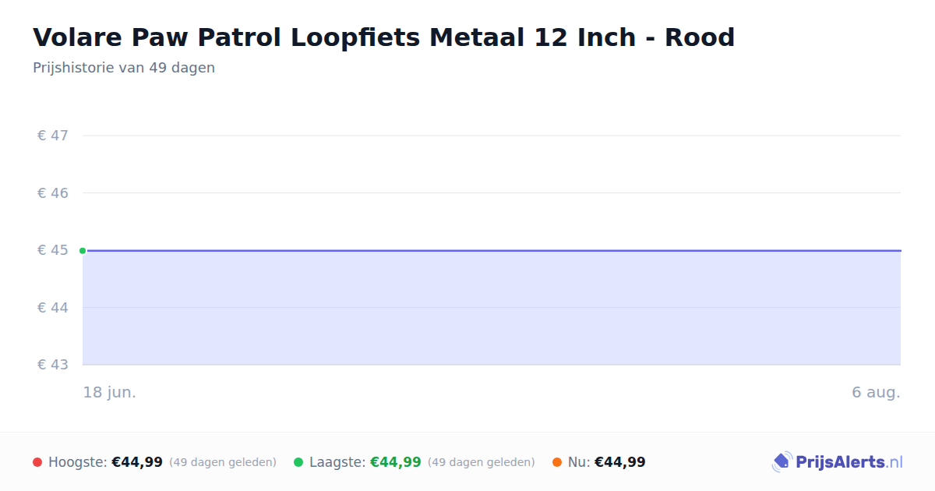This screenshot has width=935, height=491.
Task: Click the blue price line on chart
Action: click(x=492, y=251)
